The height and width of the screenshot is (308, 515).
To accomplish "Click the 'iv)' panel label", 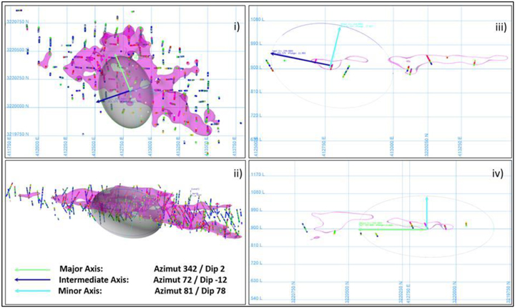I will [496, 173].
